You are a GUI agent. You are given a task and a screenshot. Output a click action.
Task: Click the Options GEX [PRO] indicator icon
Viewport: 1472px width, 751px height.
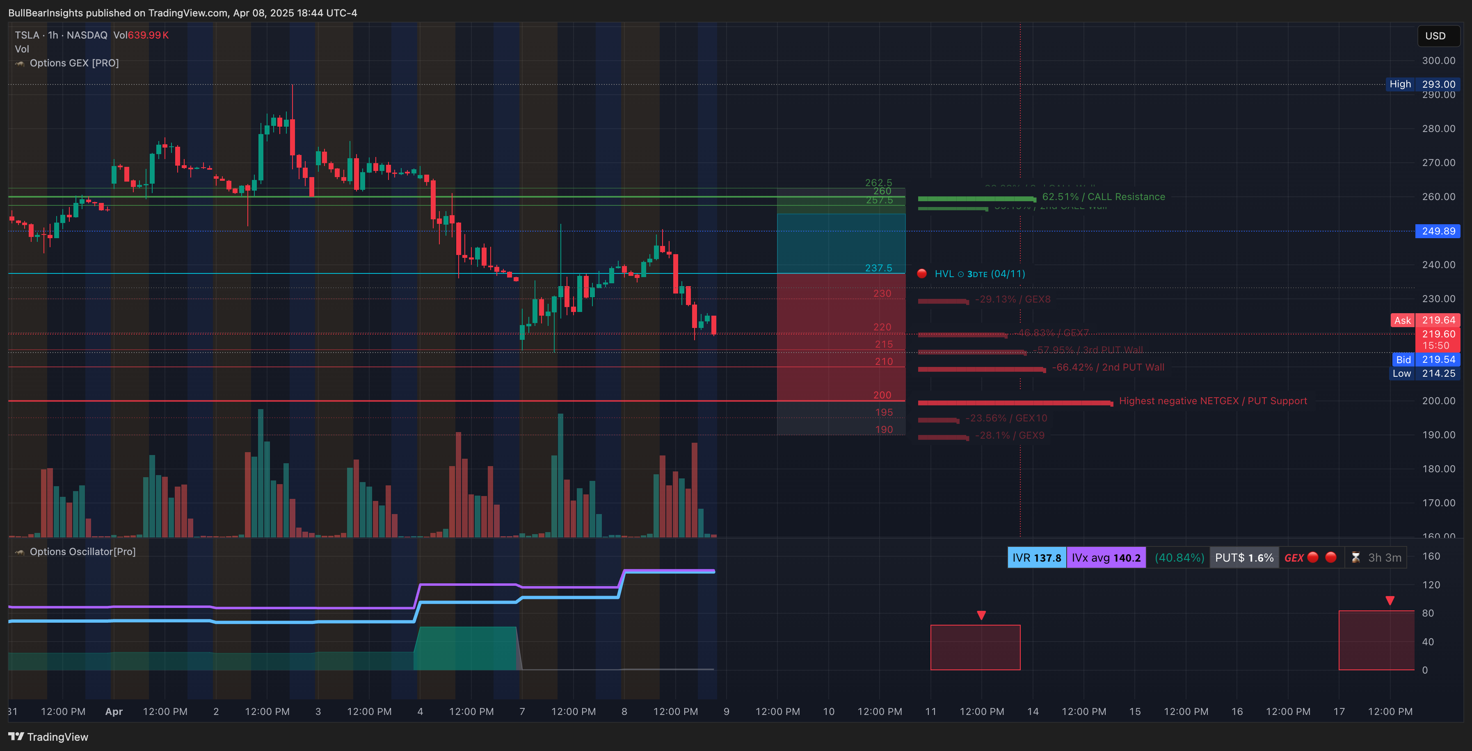pyautogui.click(x=20, y=64)
